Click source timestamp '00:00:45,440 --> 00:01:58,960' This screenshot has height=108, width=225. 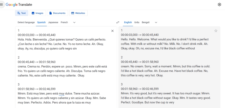[37, 62]
